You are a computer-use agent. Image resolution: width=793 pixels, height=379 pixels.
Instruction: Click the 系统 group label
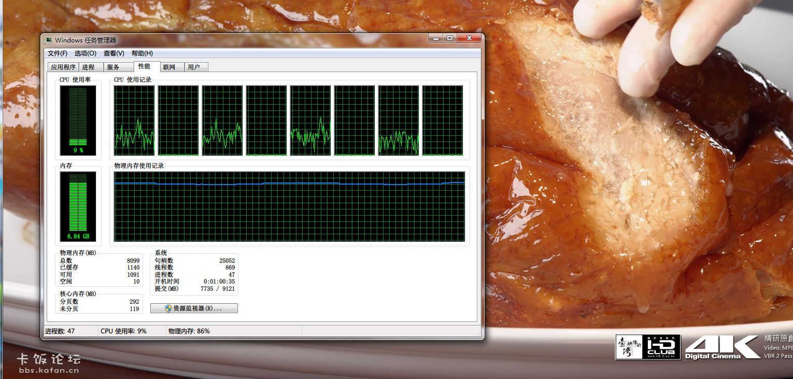[161, 252]
